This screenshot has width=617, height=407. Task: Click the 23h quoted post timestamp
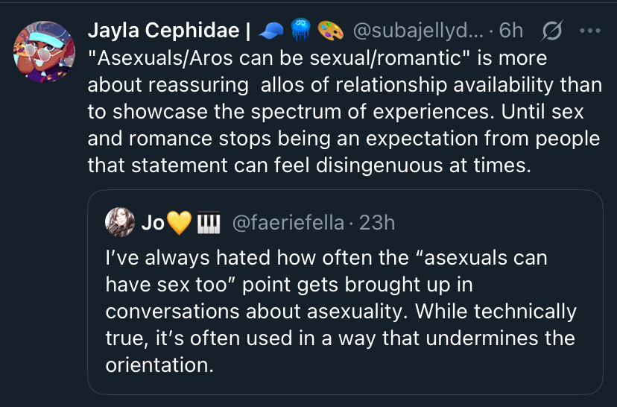click(377, 222)
